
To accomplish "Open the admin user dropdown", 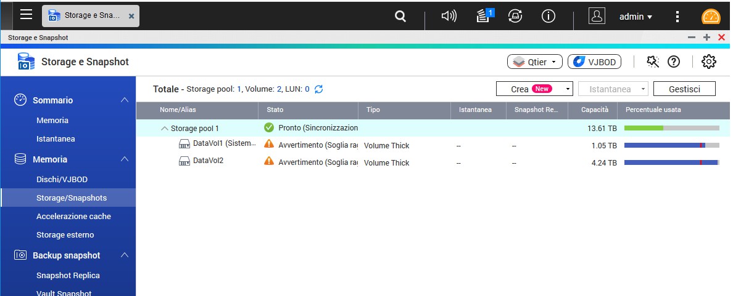I will tap(636, 17).
